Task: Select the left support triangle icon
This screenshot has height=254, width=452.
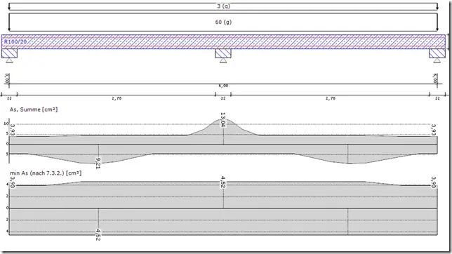Action: (x=9, y=60)
